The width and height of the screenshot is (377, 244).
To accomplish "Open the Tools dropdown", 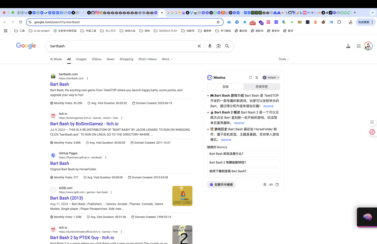I will coord(283,59).
